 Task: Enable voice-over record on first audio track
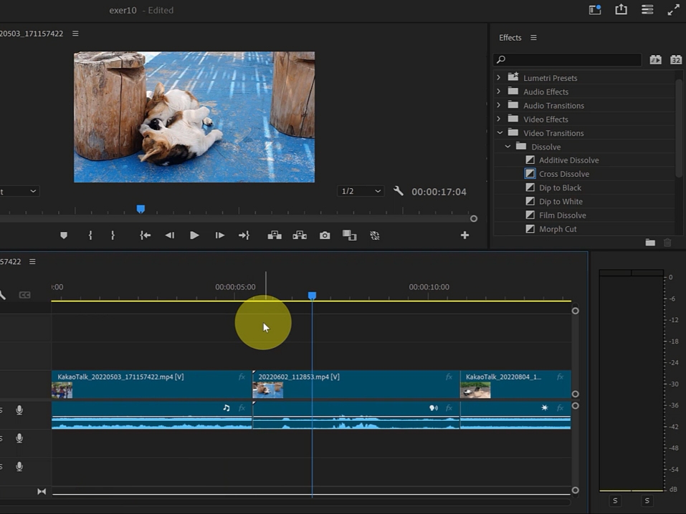coord(19,410)
